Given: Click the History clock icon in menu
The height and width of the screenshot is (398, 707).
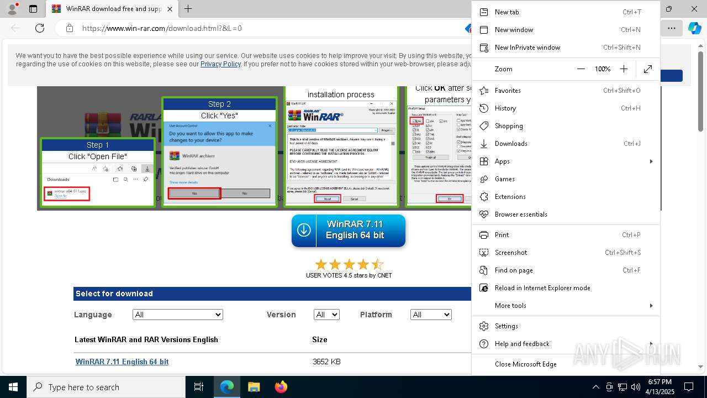Looking at the screenshot, I should pos(484,108).
